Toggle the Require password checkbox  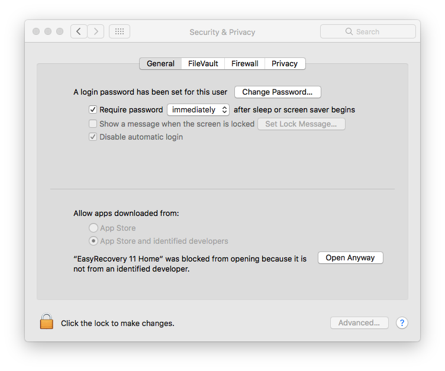point(93,109)
